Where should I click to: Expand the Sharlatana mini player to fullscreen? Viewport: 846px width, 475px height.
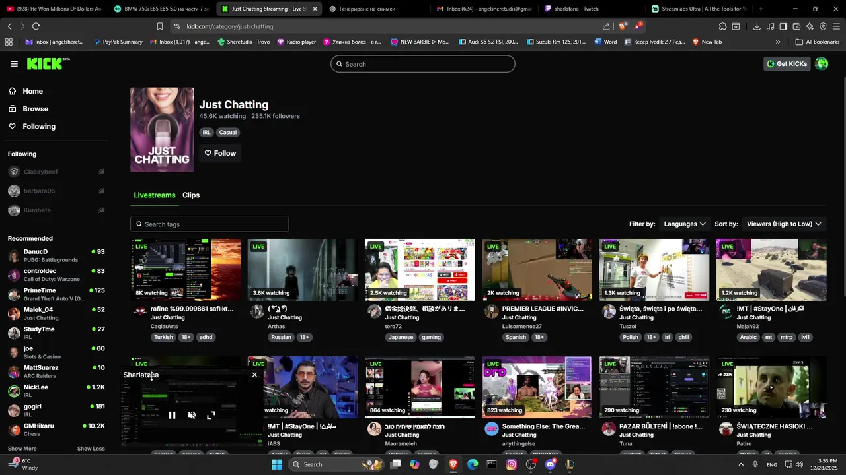pos(211,415)
